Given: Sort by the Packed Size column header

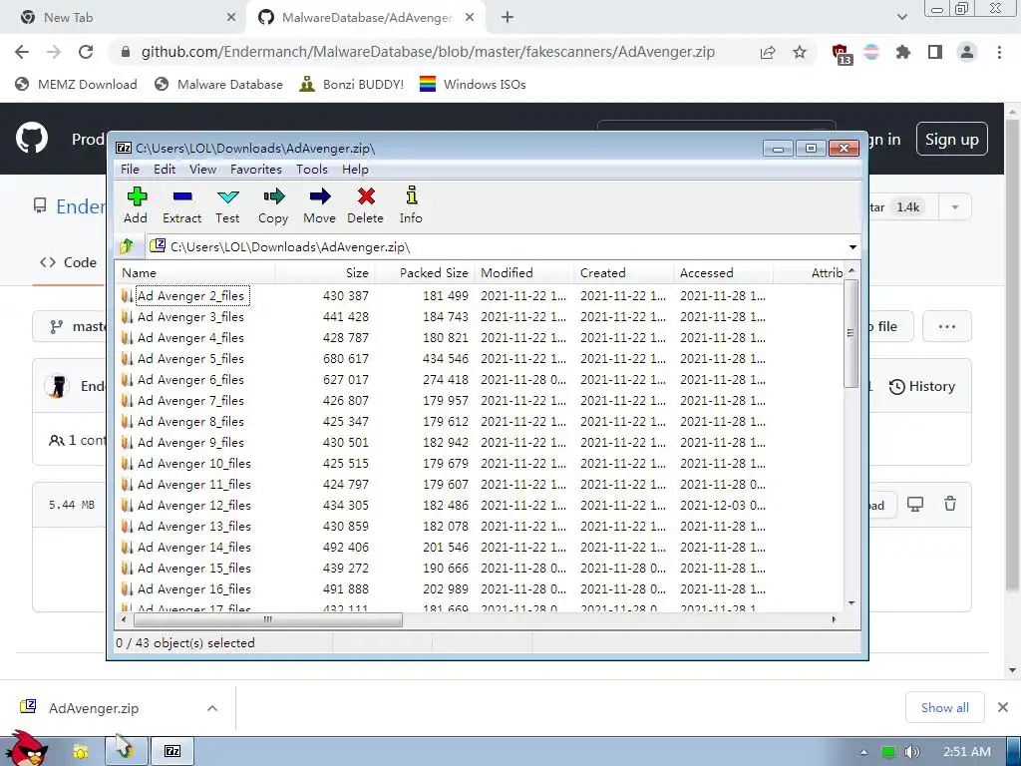Looking at the screenshot, I should click(425, 273).
